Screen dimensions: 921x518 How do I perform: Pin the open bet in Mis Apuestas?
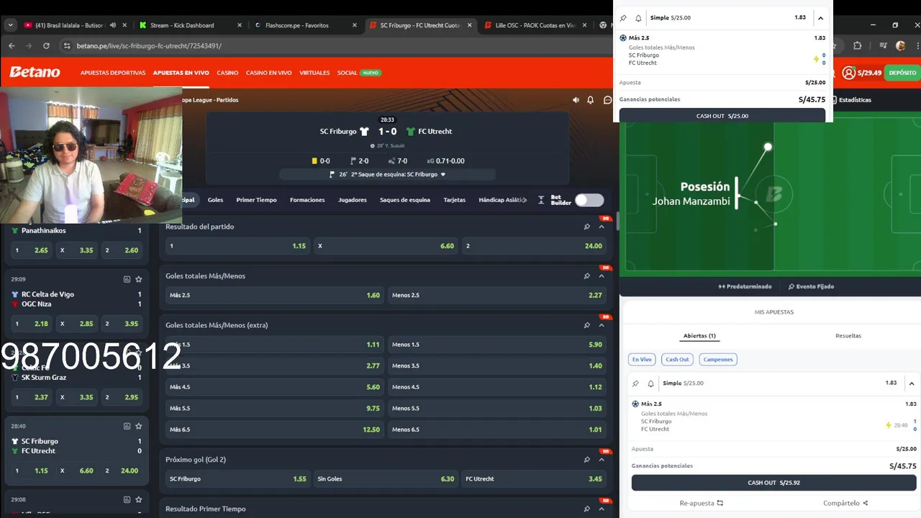pyautogui.click(x=635, y=383)
